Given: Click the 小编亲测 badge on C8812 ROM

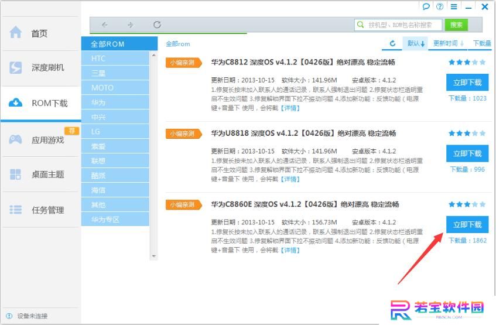Looking at the screenshot, I should [x=183, y=63].
